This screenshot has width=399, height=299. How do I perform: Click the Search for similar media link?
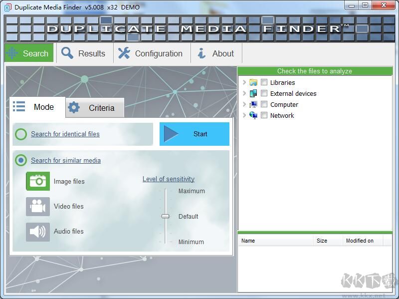[66, 160]
